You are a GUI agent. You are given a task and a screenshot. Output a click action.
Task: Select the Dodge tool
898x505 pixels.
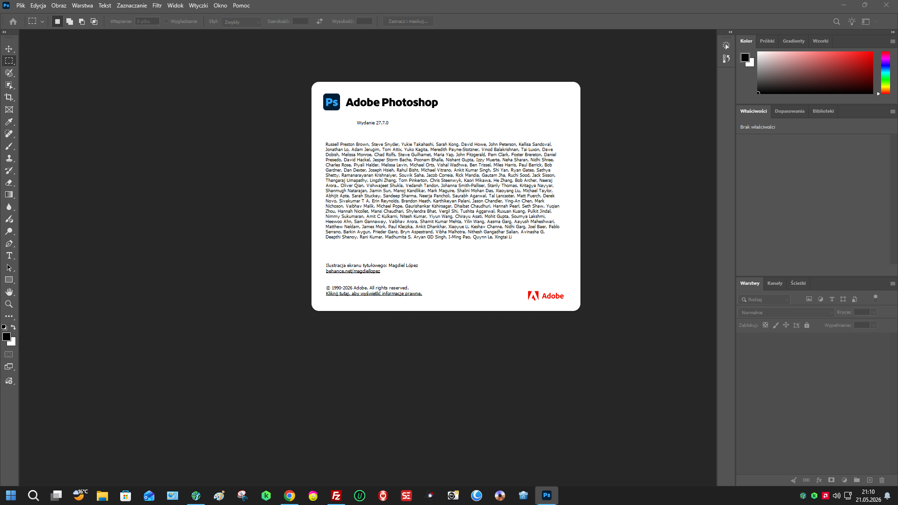pyautogui.click(x=9, y=231)
